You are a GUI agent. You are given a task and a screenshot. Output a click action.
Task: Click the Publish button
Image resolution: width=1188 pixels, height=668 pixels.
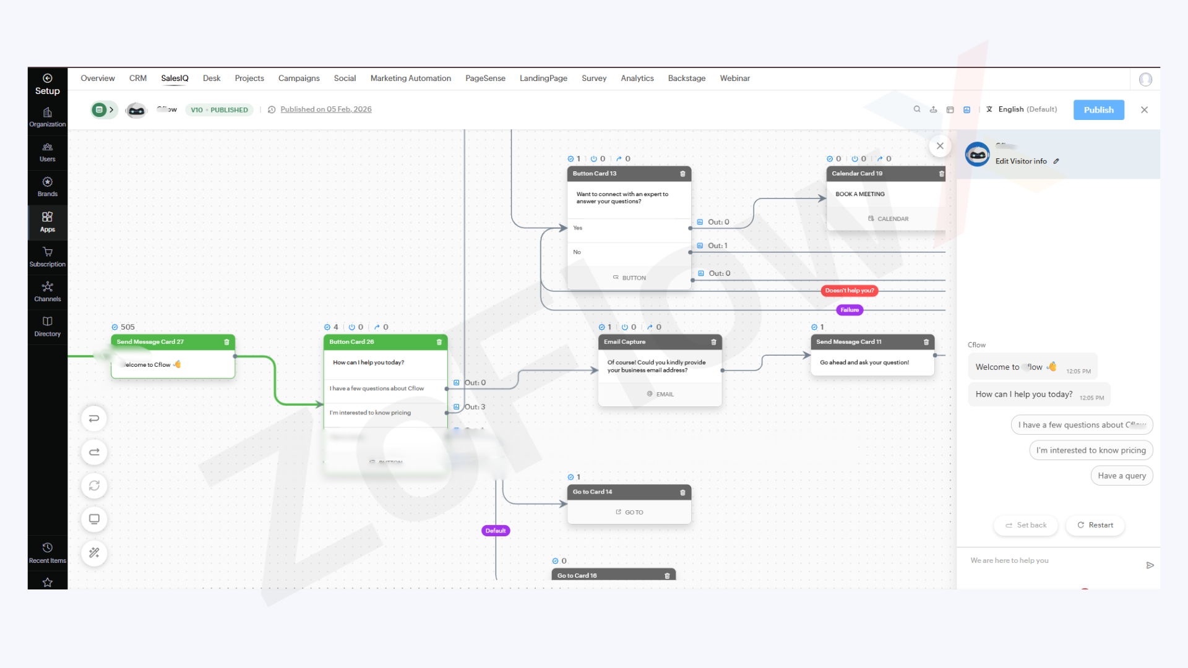pos(1098,110)
